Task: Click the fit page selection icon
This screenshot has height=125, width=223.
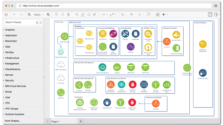Action: point(158,15)
